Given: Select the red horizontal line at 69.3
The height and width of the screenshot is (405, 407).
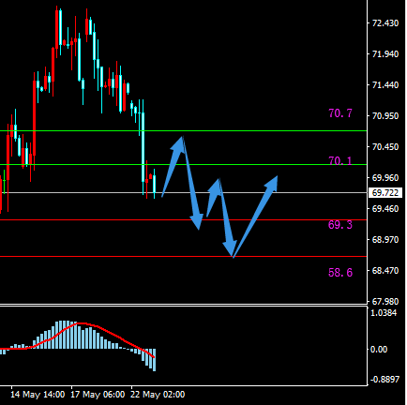Looking at the screenshot, I should (183, 219).
